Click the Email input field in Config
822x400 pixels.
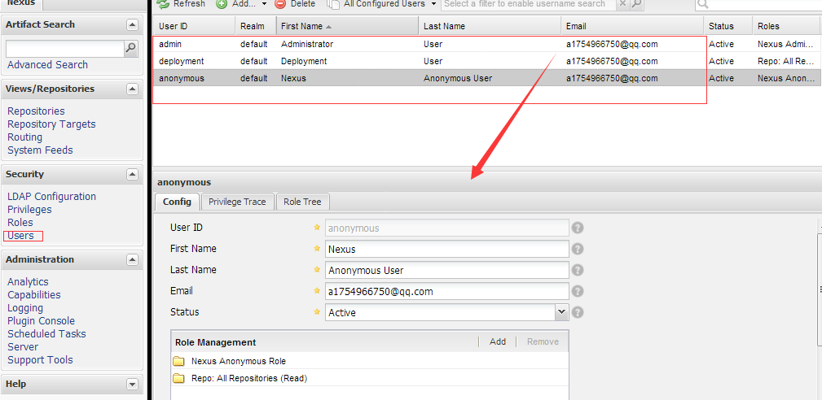(x=447, y=291)
